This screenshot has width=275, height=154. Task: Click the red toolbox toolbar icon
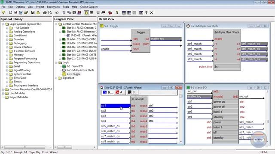tap(110, 12)
